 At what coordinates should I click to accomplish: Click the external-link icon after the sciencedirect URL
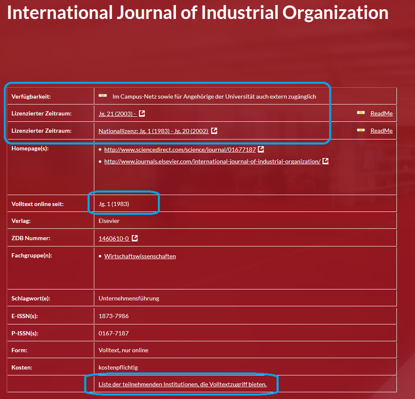[x=261, y=149]
